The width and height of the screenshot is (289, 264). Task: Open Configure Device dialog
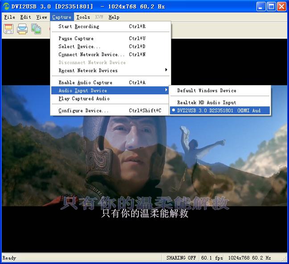coord(83,110)
